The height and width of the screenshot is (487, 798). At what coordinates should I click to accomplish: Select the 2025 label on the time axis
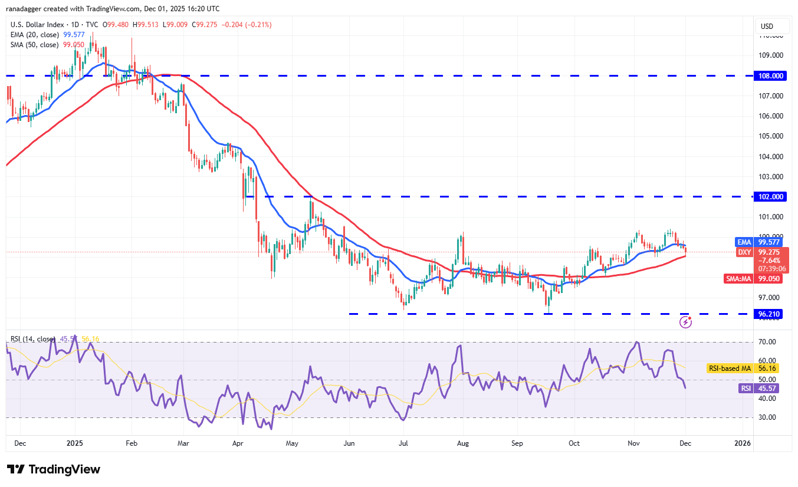pyautogui.click(x=74, y=443)
